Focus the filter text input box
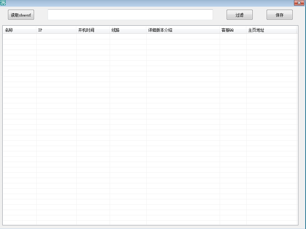 (130, 15)
